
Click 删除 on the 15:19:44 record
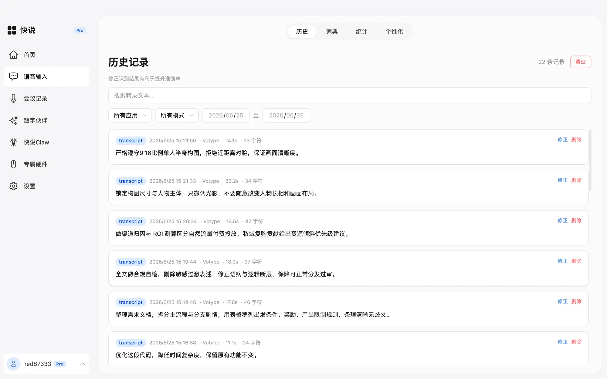tap(576, 261)
